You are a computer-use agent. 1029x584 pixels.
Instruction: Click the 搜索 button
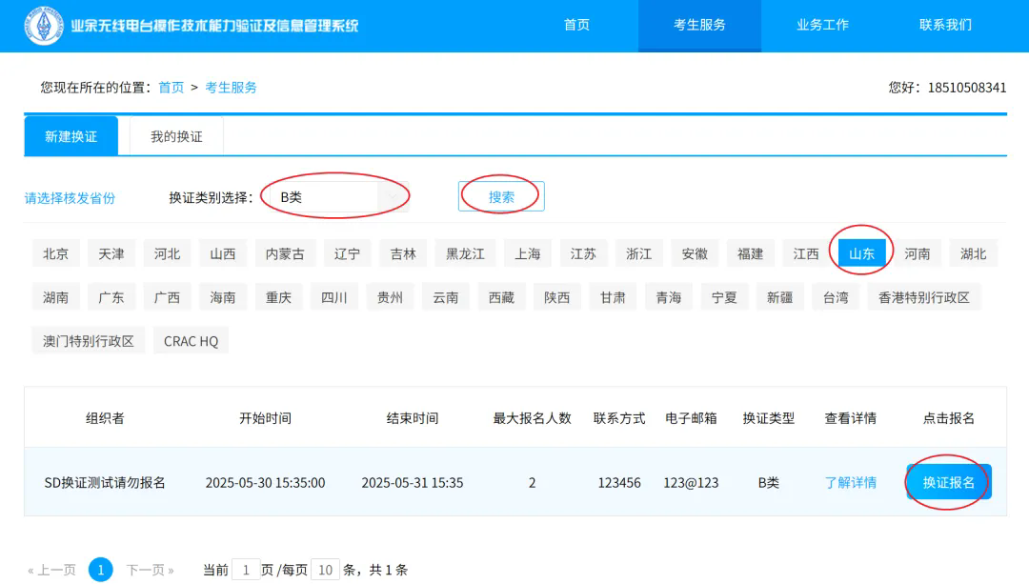501,196
